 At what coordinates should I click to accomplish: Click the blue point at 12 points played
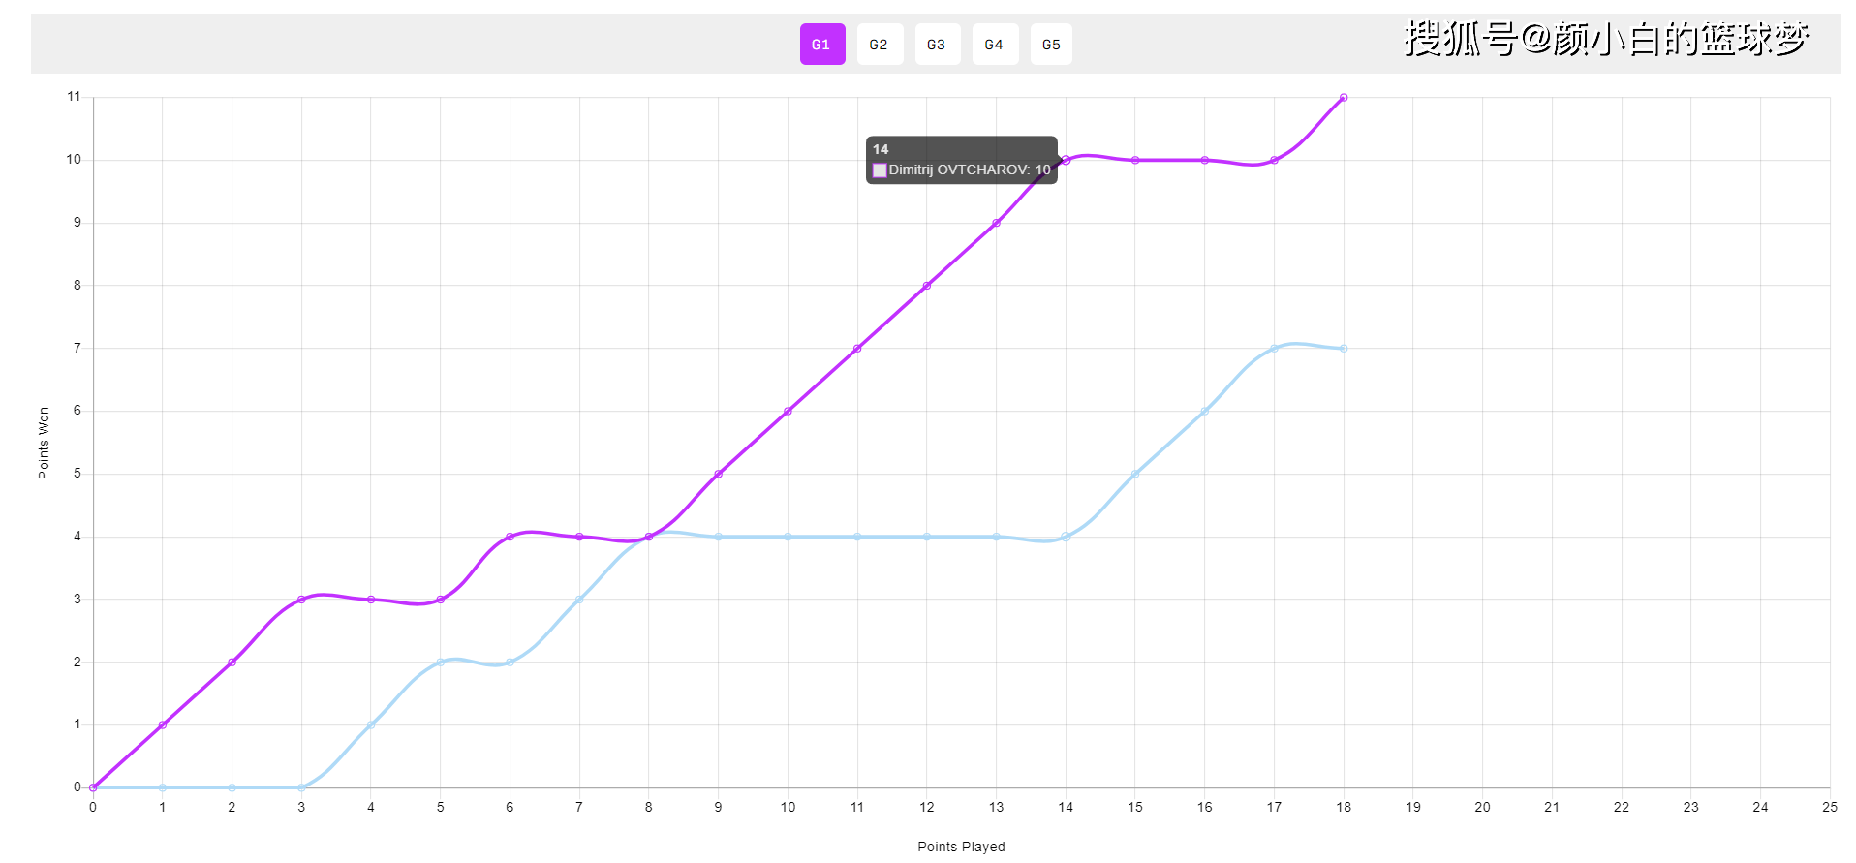(927, 537)
